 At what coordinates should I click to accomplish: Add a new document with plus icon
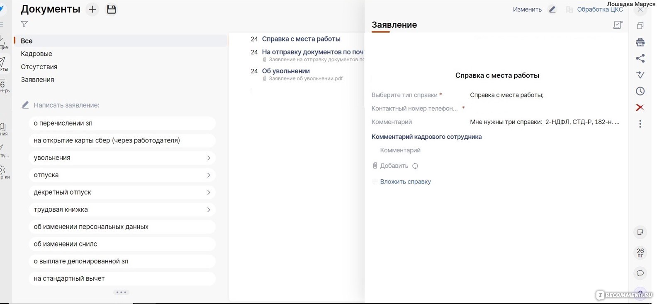coord(92,10)
